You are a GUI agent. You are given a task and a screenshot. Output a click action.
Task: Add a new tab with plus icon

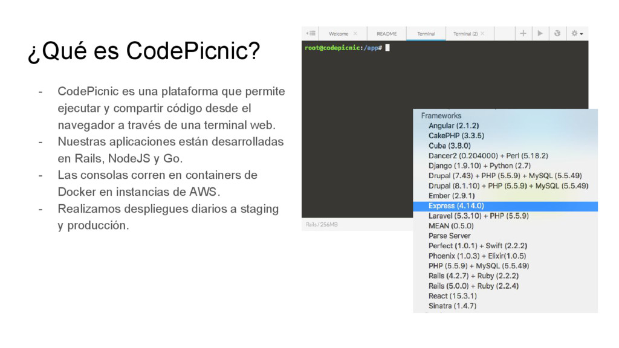point(523,34)
